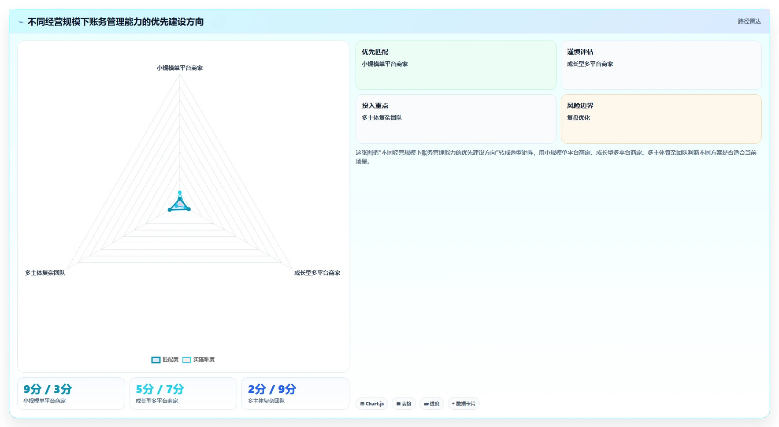
Task: Open the 风险边界 card
Action: click(x=661, y=119)
